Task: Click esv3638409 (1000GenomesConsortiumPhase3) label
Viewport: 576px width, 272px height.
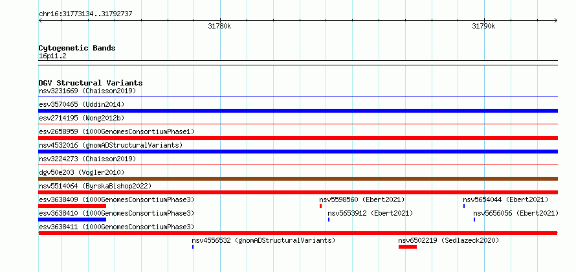Action: [116, 199]
